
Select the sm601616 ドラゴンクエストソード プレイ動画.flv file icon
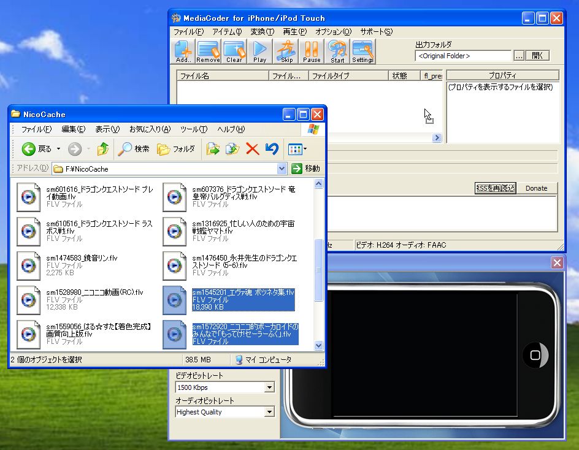[x=28, y=197]
